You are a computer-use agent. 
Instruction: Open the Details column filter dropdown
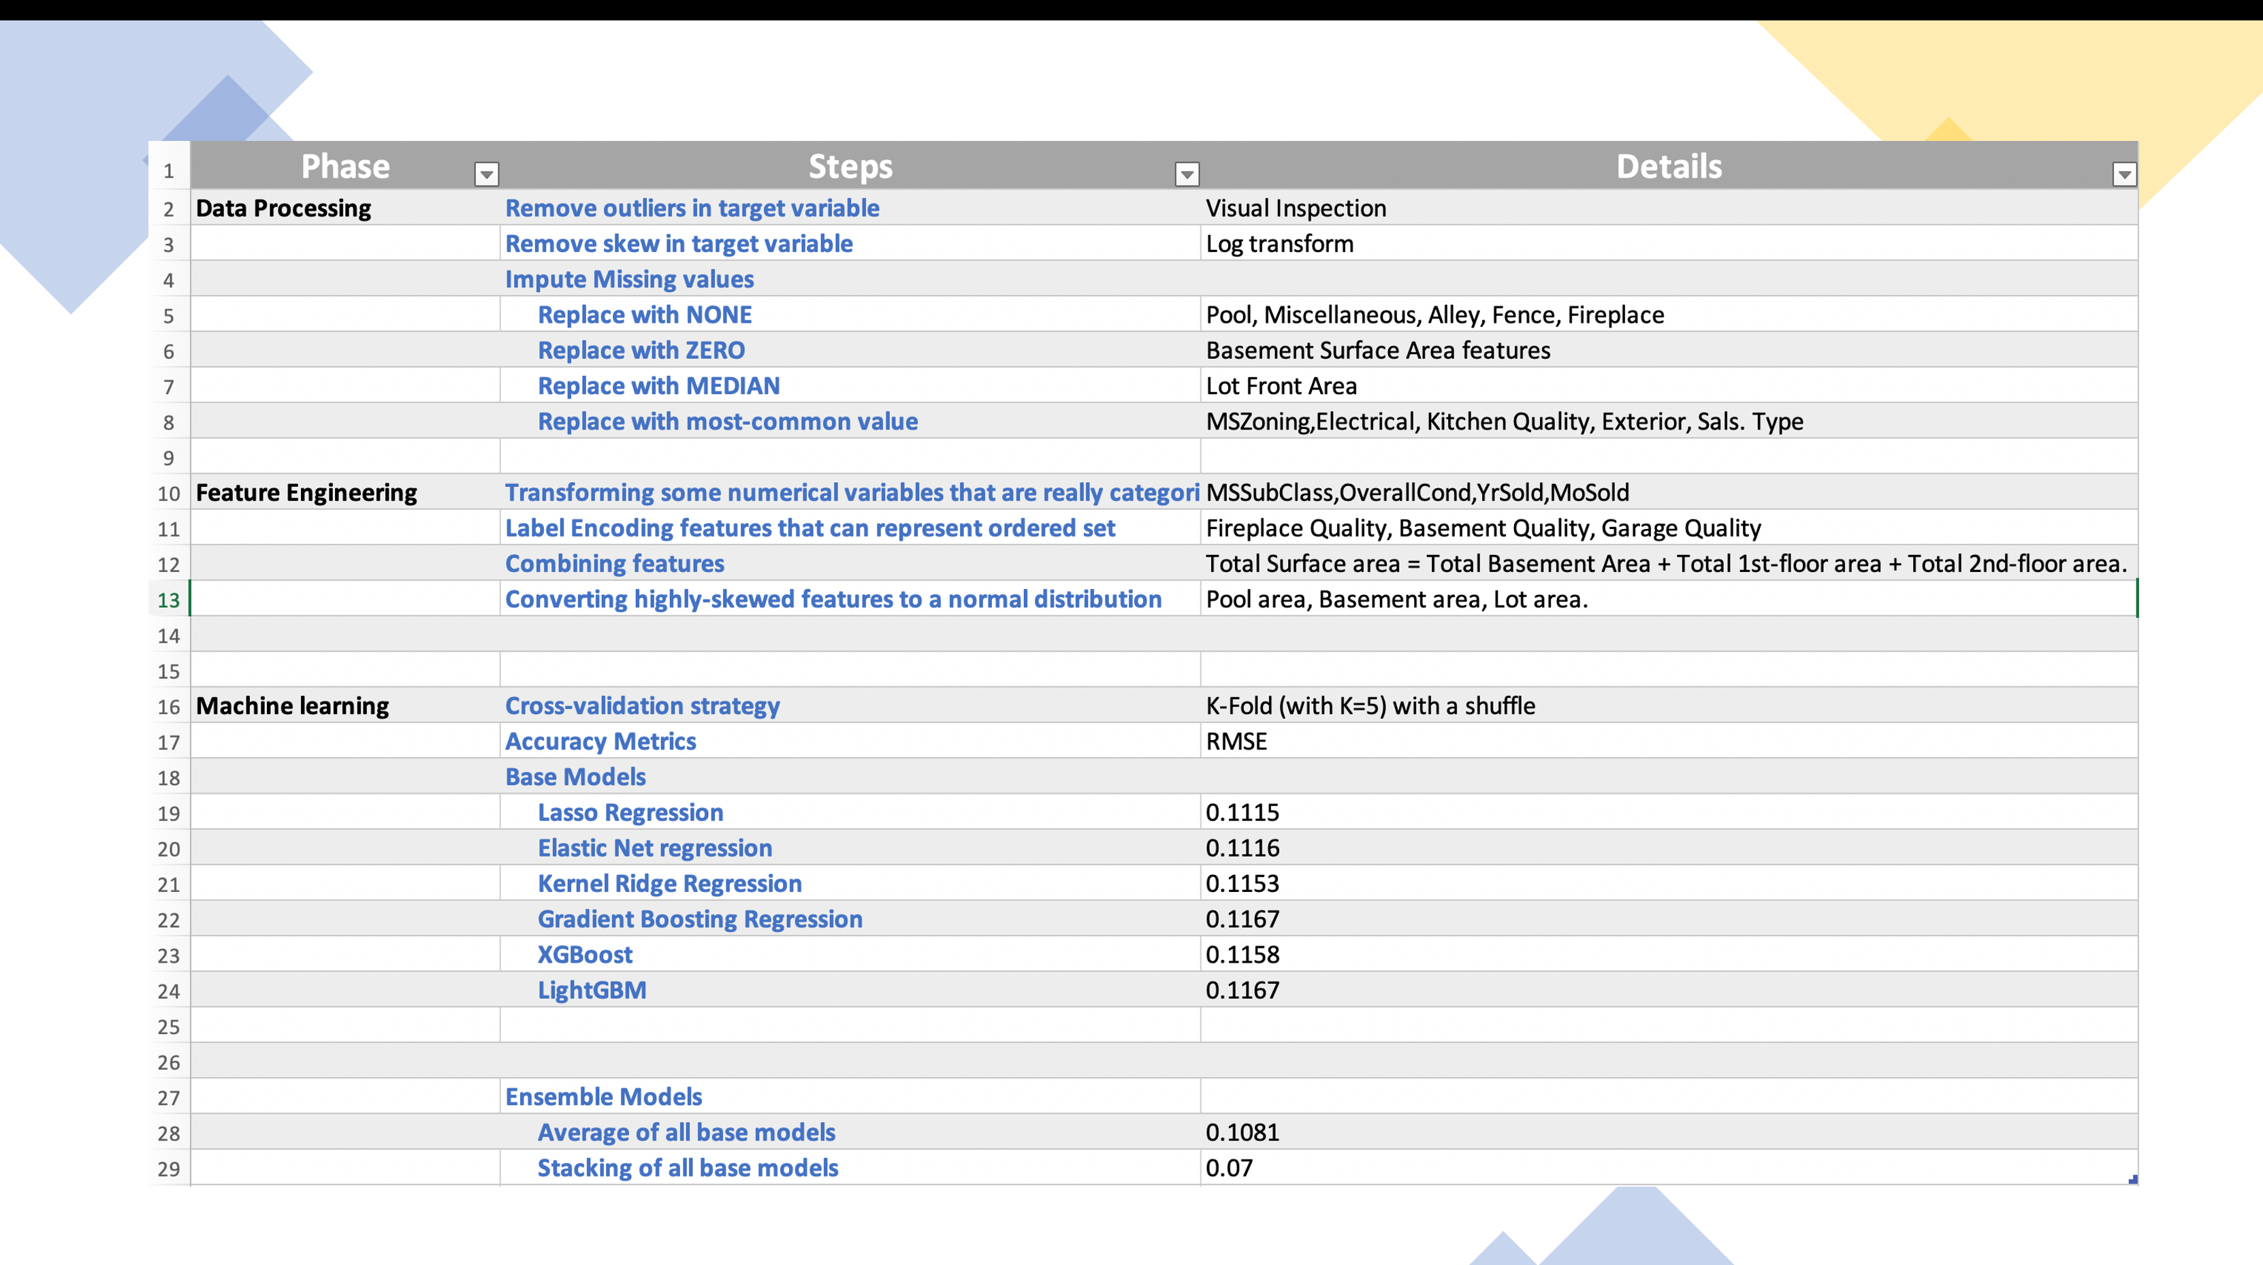pos(2123,174)
